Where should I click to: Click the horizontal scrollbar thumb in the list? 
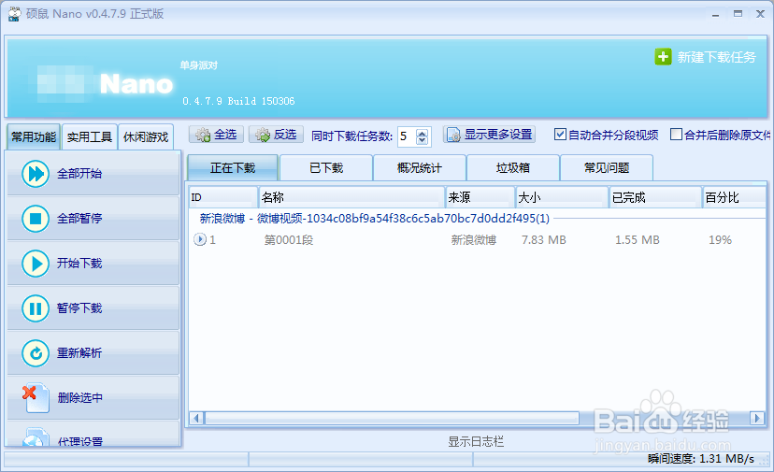click(x=392, y=418)
